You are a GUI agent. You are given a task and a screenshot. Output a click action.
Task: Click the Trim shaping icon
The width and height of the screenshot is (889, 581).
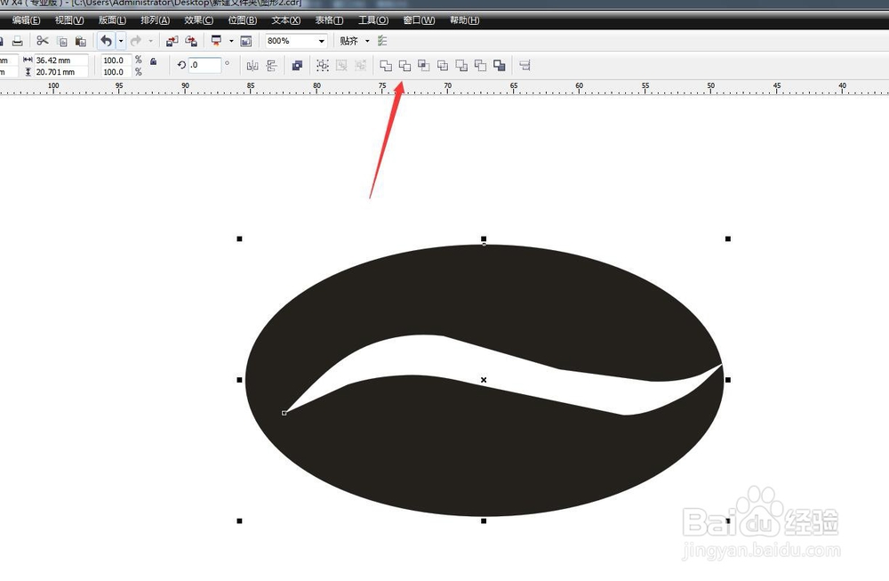[404, 66]
